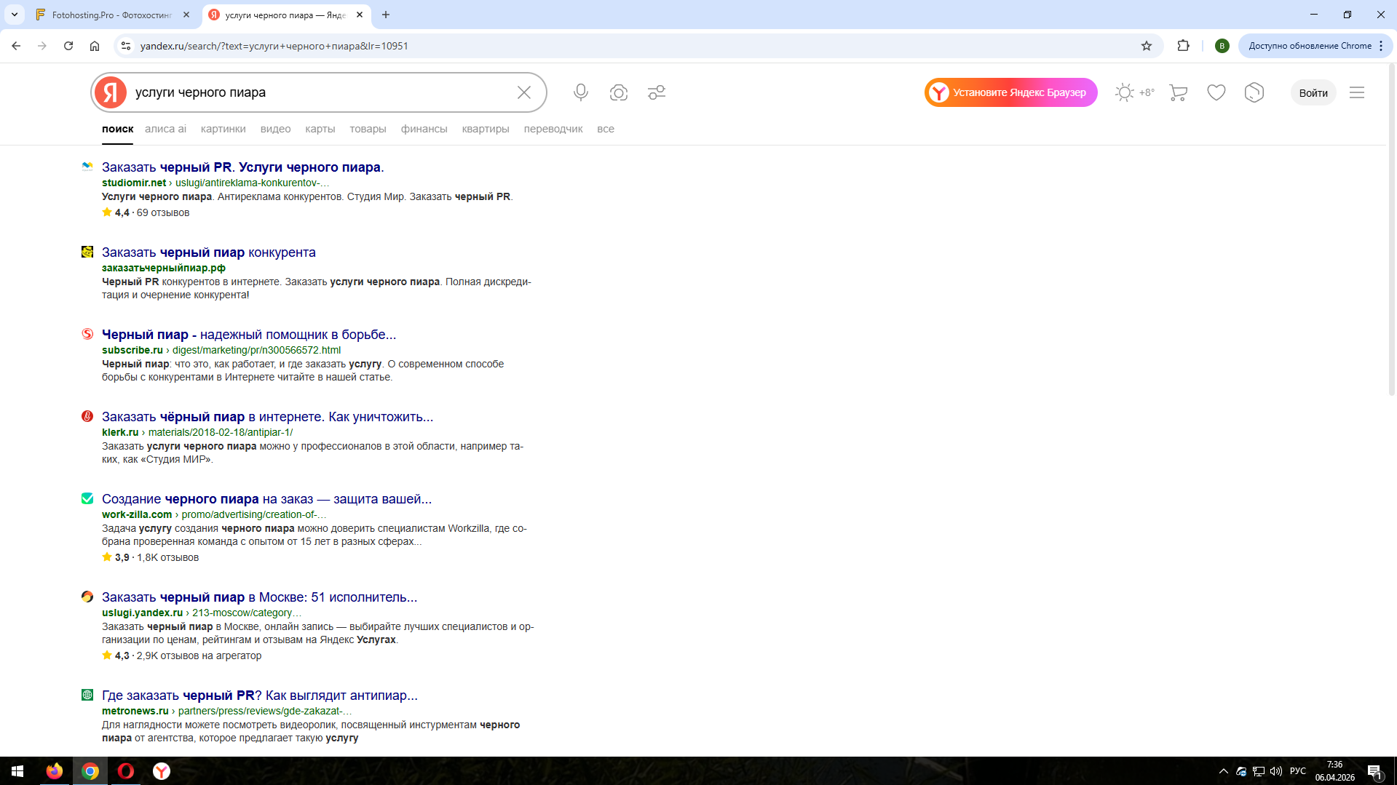Viewport: 1397px width, 785px height.
Task: Open the shopping cart icon
Action: coord(1179,92)
